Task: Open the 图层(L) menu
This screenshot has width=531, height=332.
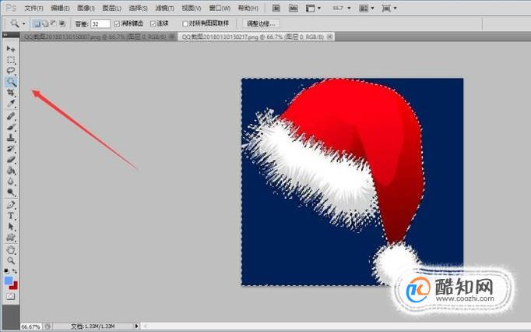Action: click(112, 8)
